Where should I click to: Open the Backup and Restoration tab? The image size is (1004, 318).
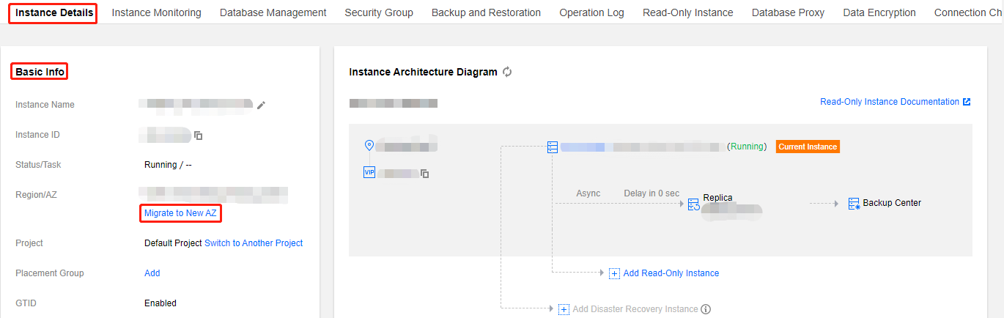pyautogui.click(x=486, y=12)
